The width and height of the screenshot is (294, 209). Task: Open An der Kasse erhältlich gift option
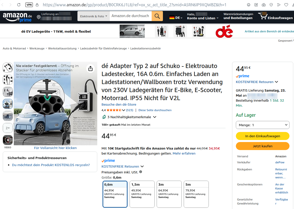pyautogui.click(x=281, y=188)
